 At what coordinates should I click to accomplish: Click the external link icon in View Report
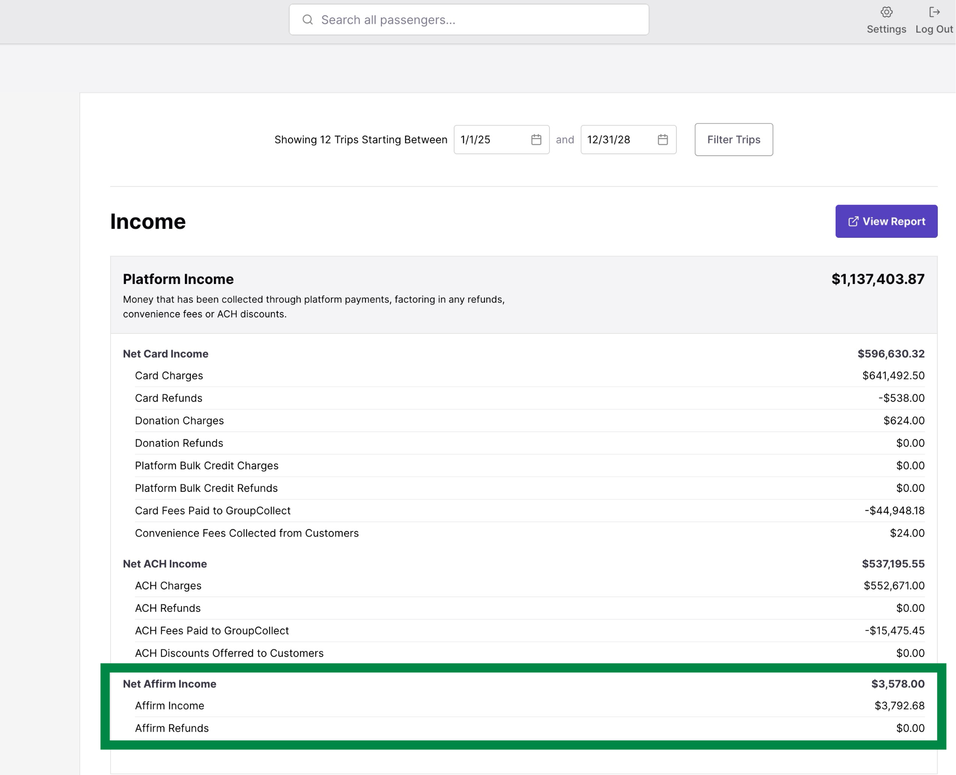tap(853, 221)
